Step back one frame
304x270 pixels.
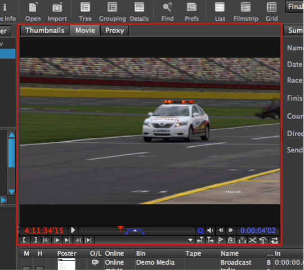(221, 230)
